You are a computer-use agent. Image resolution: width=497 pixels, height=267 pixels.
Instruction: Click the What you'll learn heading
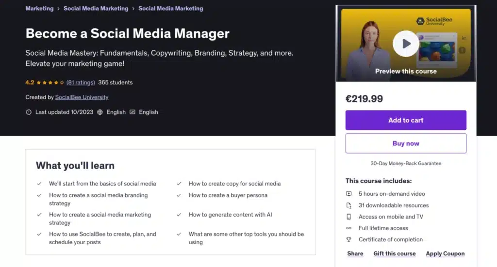(75, 165)
